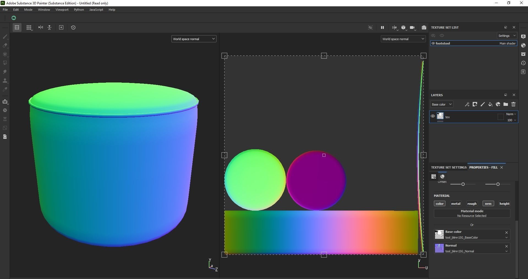
Task: Toggle visibility of footstool texture set
Action: pos(433,43)
